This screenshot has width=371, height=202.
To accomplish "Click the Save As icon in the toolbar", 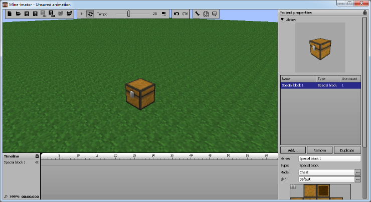I will click(35, 13).
